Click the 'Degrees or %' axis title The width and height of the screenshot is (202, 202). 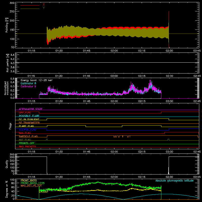tap(7, 189)
